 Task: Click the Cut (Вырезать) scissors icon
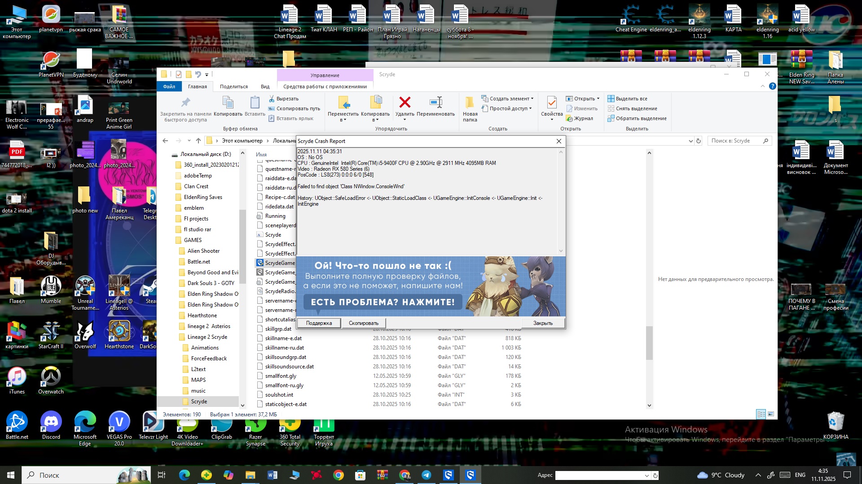point(272,99)
